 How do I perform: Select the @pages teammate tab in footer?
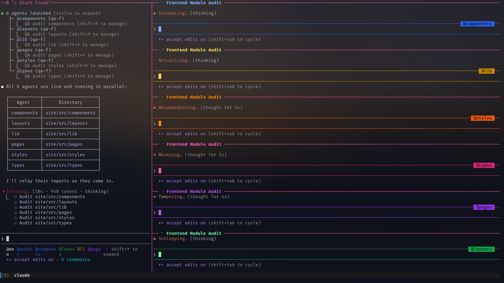point(94,249)
